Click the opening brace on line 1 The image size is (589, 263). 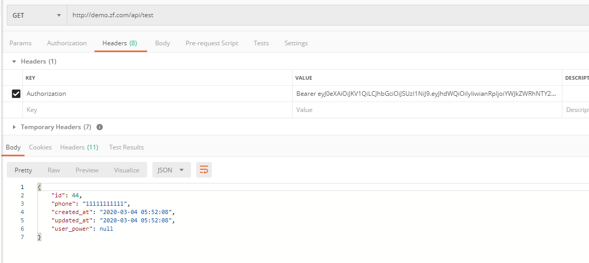click(40, 187)
